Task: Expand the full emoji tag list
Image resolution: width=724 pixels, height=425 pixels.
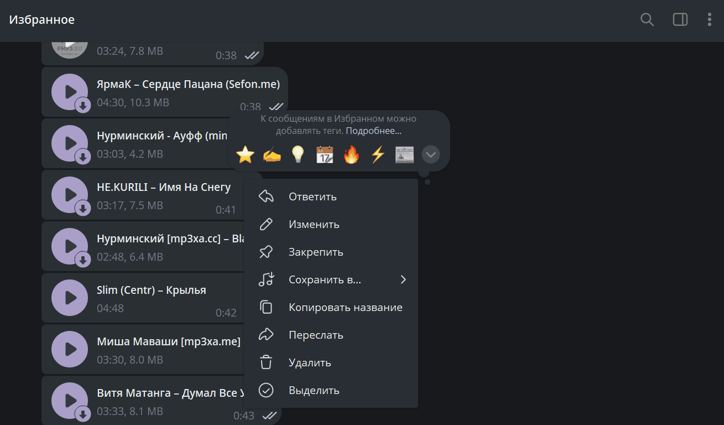Action: 431,154
